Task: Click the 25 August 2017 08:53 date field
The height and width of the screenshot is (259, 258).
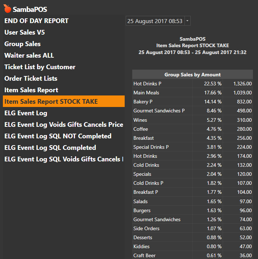Action: pyautogui.click(x=155, y=21)
